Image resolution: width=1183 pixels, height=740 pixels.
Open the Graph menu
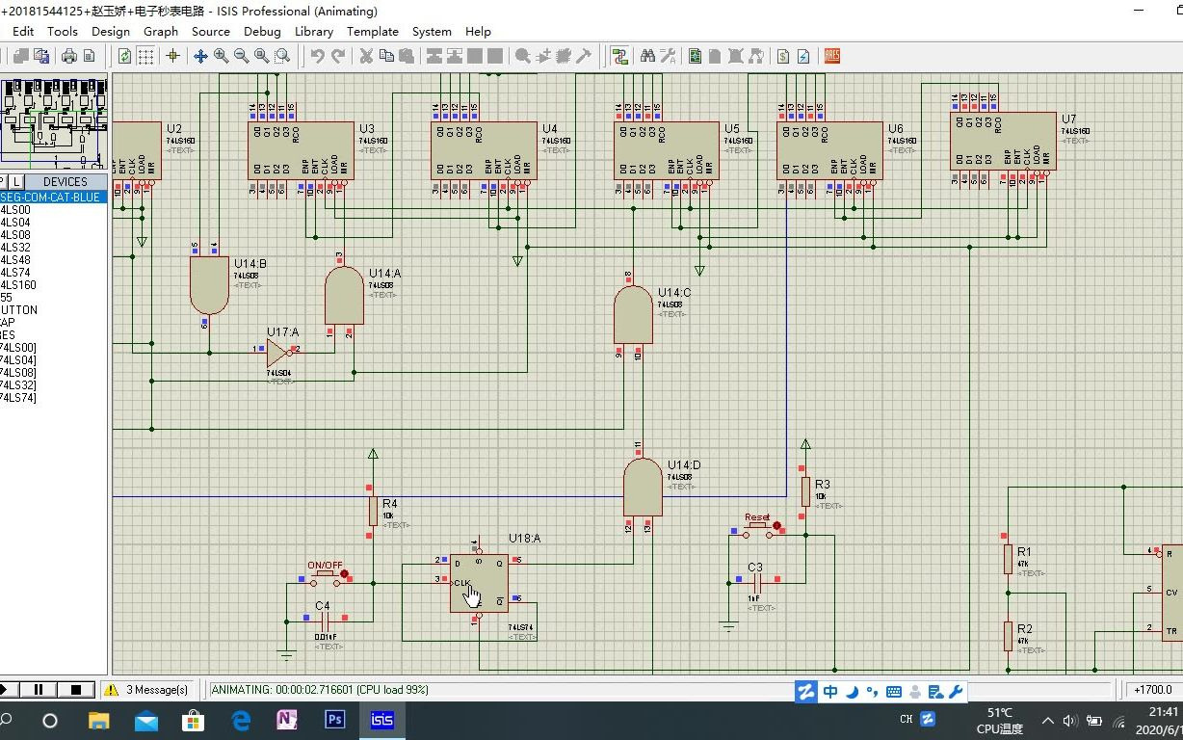pos(161,31)
